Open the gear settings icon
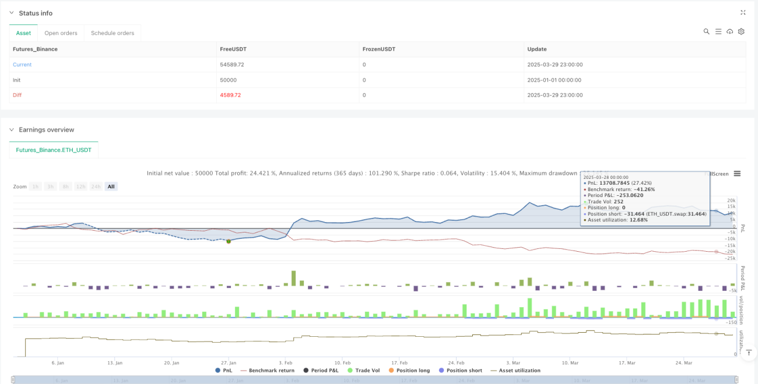The image size is (758, 384). (741, 31)
